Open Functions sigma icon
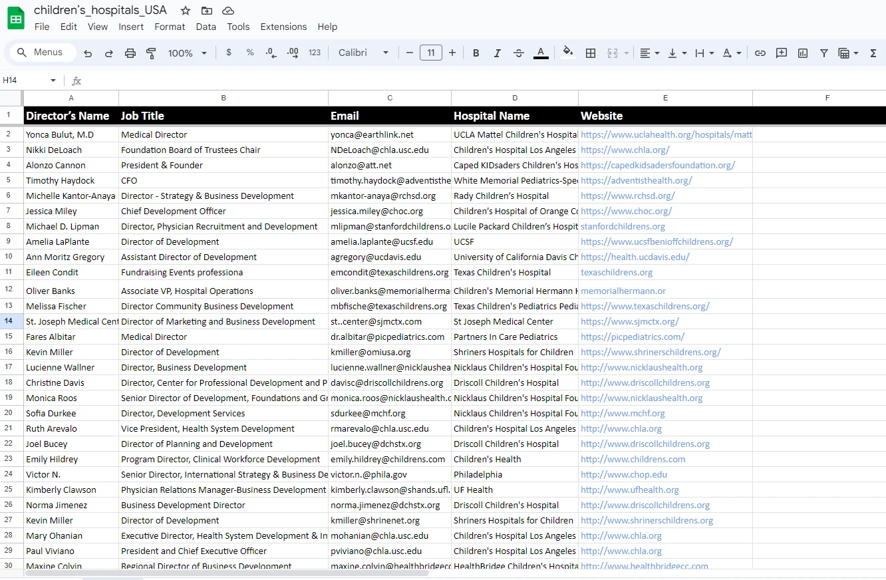 (x=873, y=53)
